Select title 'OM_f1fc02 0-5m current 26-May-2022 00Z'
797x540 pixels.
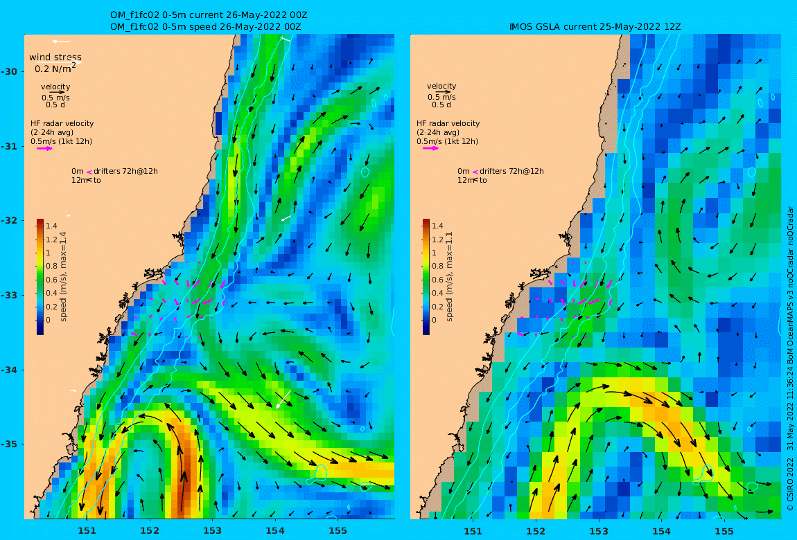click(209, 15)
